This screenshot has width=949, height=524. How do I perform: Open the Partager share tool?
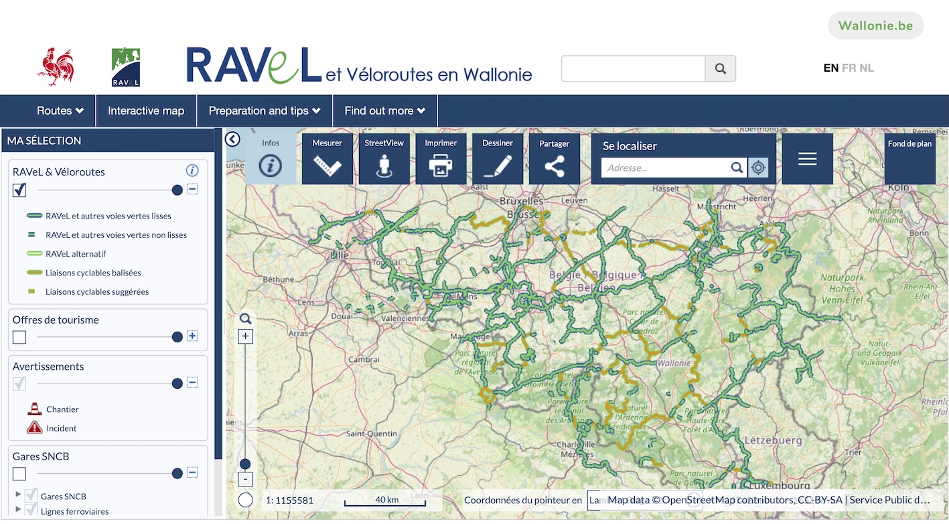coord(555,159)
